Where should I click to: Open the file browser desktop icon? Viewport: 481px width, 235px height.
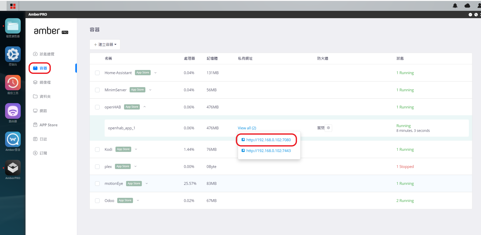(13, 26)
